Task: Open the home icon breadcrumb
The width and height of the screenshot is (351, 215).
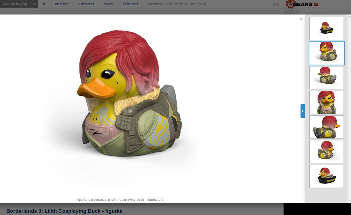Action: tap(44, 4)
